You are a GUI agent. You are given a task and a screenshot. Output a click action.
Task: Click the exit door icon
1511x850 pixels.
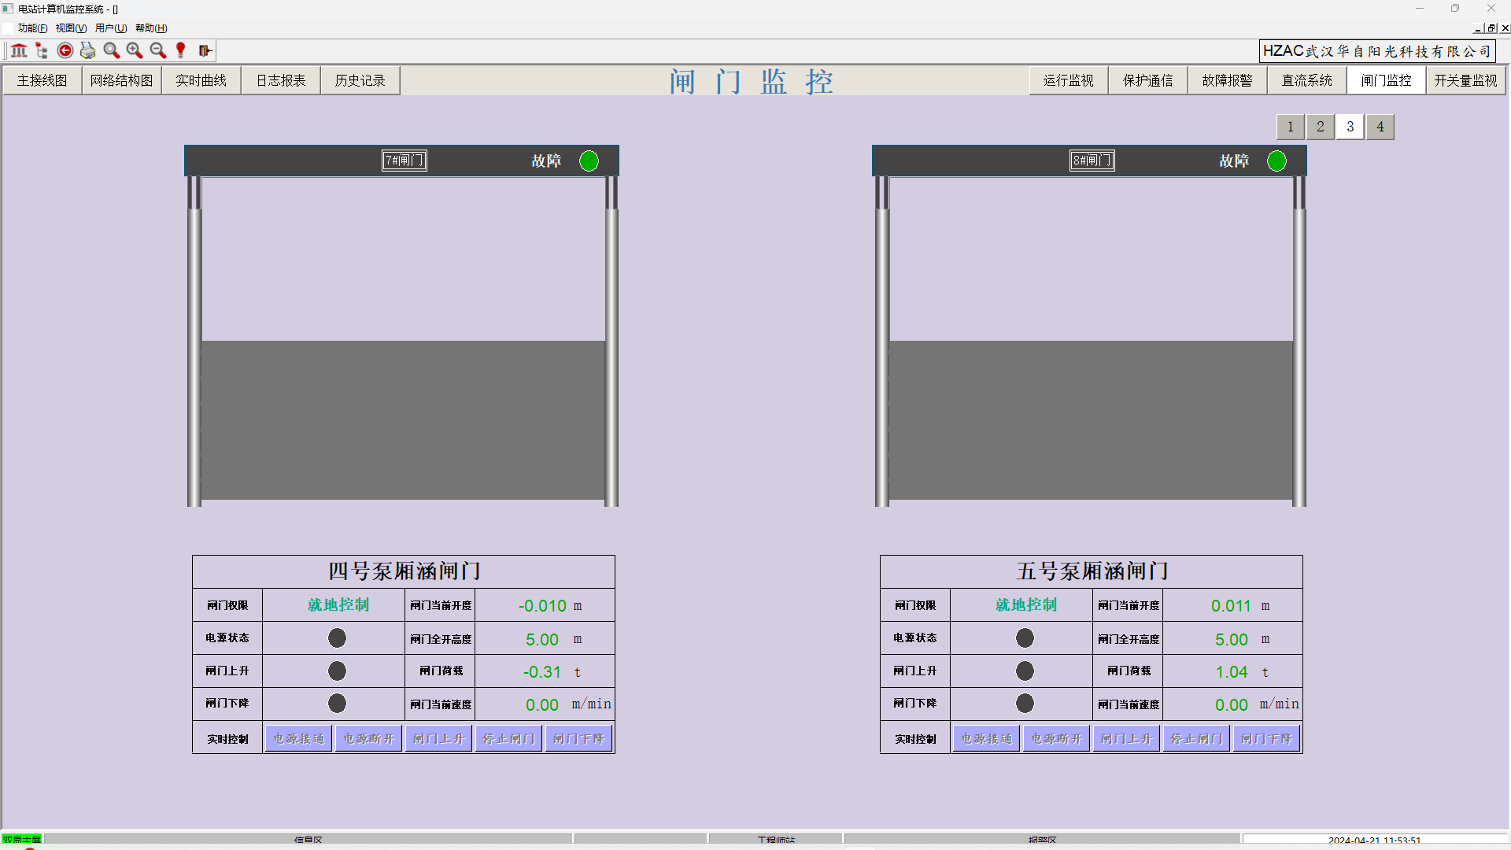(x=205, y=50)
